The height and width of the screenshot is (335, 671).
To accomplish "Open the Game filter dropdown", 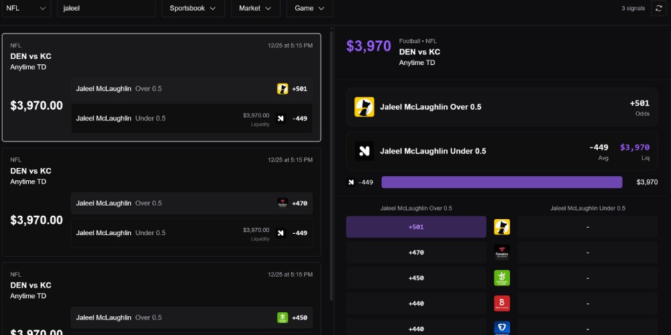I will [310, 8].
